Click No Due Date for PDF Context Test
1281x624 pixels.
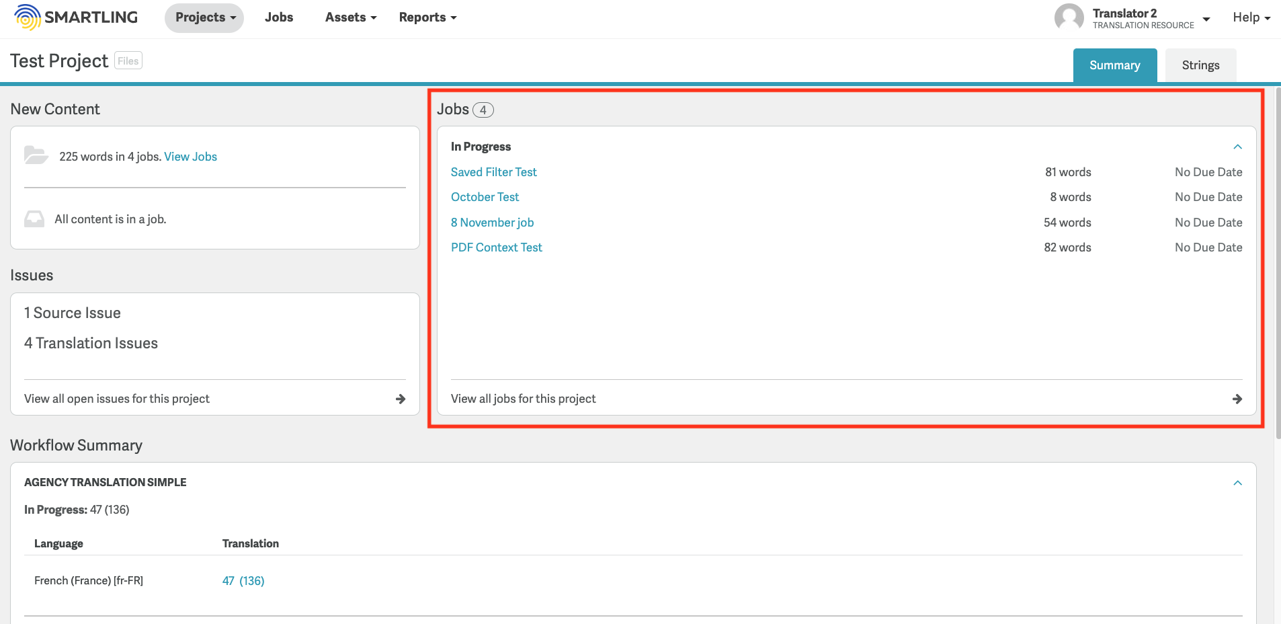[1208, 247]
